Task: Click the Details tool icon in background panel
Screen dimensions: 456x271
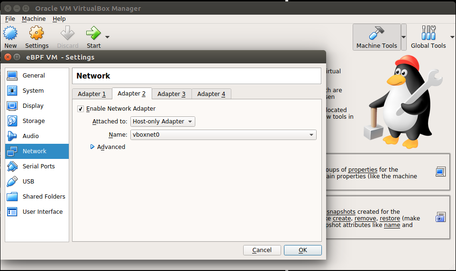Action: coord(440,172)
